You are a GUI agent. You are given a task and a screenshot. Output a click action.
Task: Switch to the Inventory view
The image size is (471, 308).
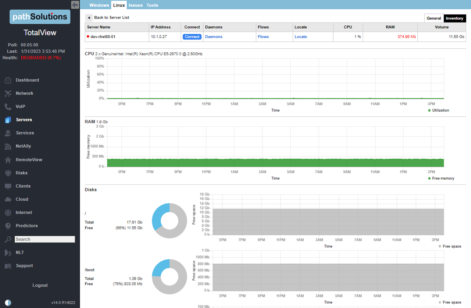tap(454, 18)
